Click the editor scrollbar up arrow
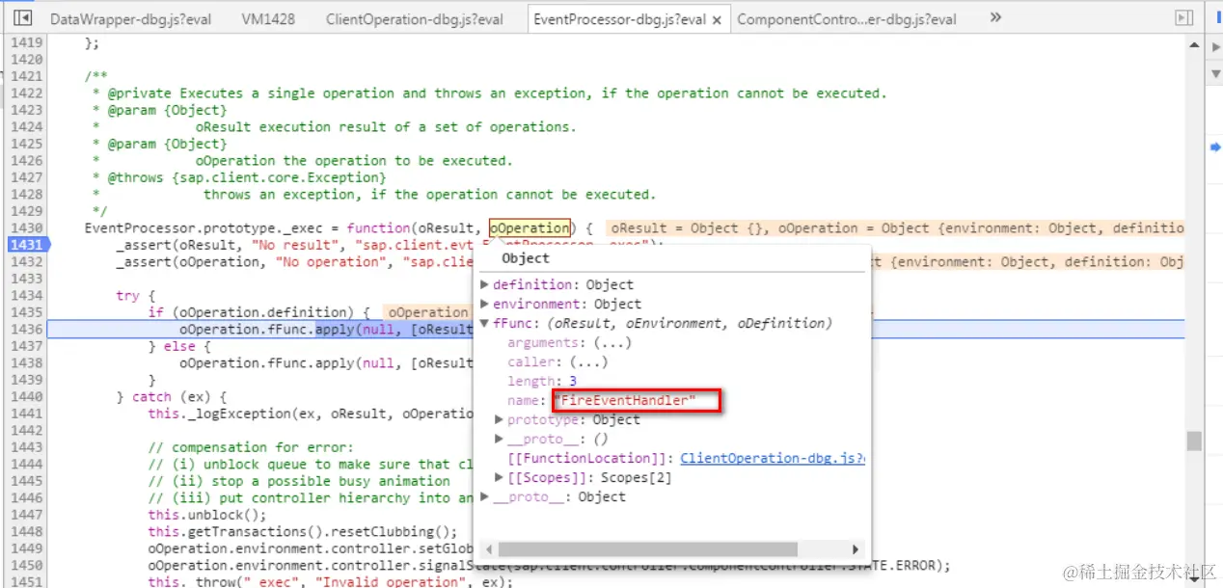Image resolution: width=1223 pixels, height=588 pixels. 1194,45
